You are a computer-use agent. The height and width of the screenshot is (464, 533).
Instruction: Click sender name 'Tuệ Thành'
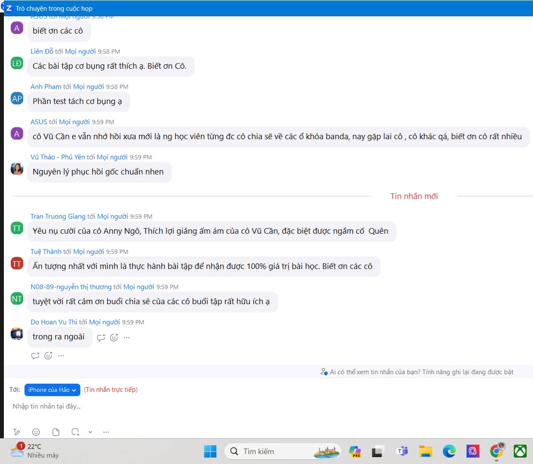pos(46,251)
